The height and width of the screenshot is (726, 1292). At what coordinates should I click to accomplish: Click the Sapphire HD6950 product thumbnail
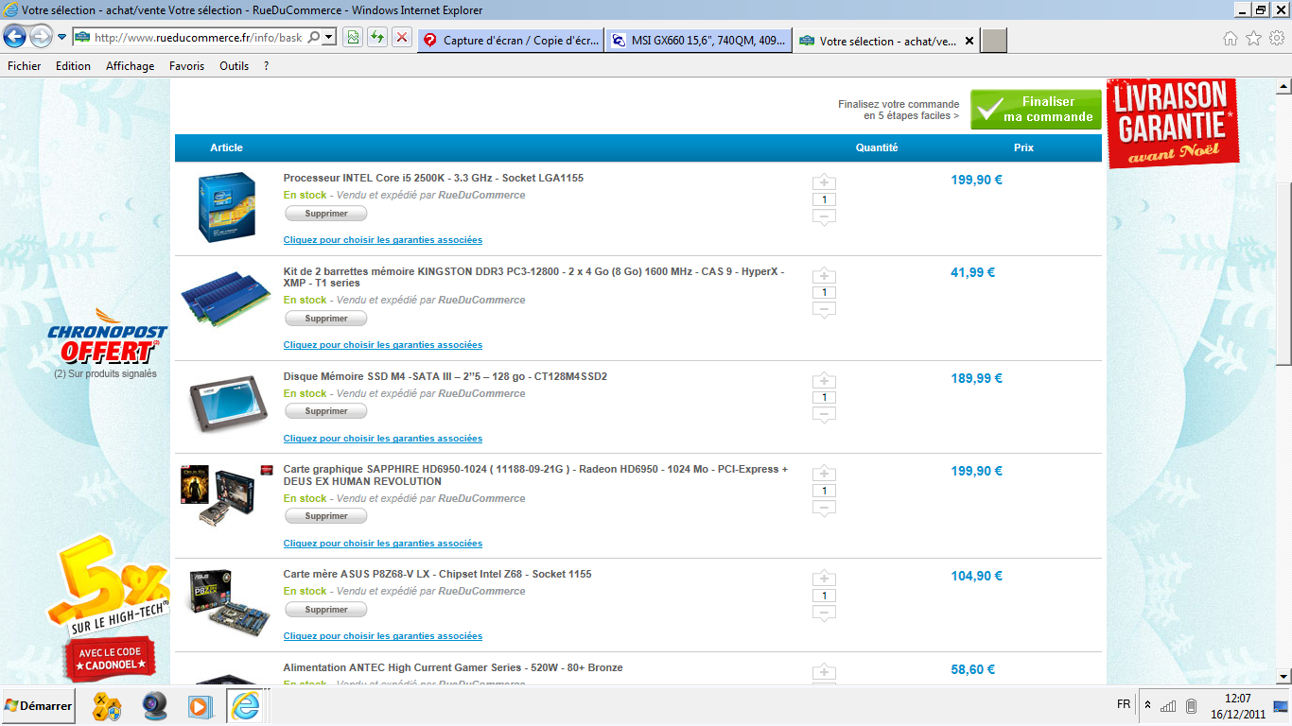(x=218, y=496)
